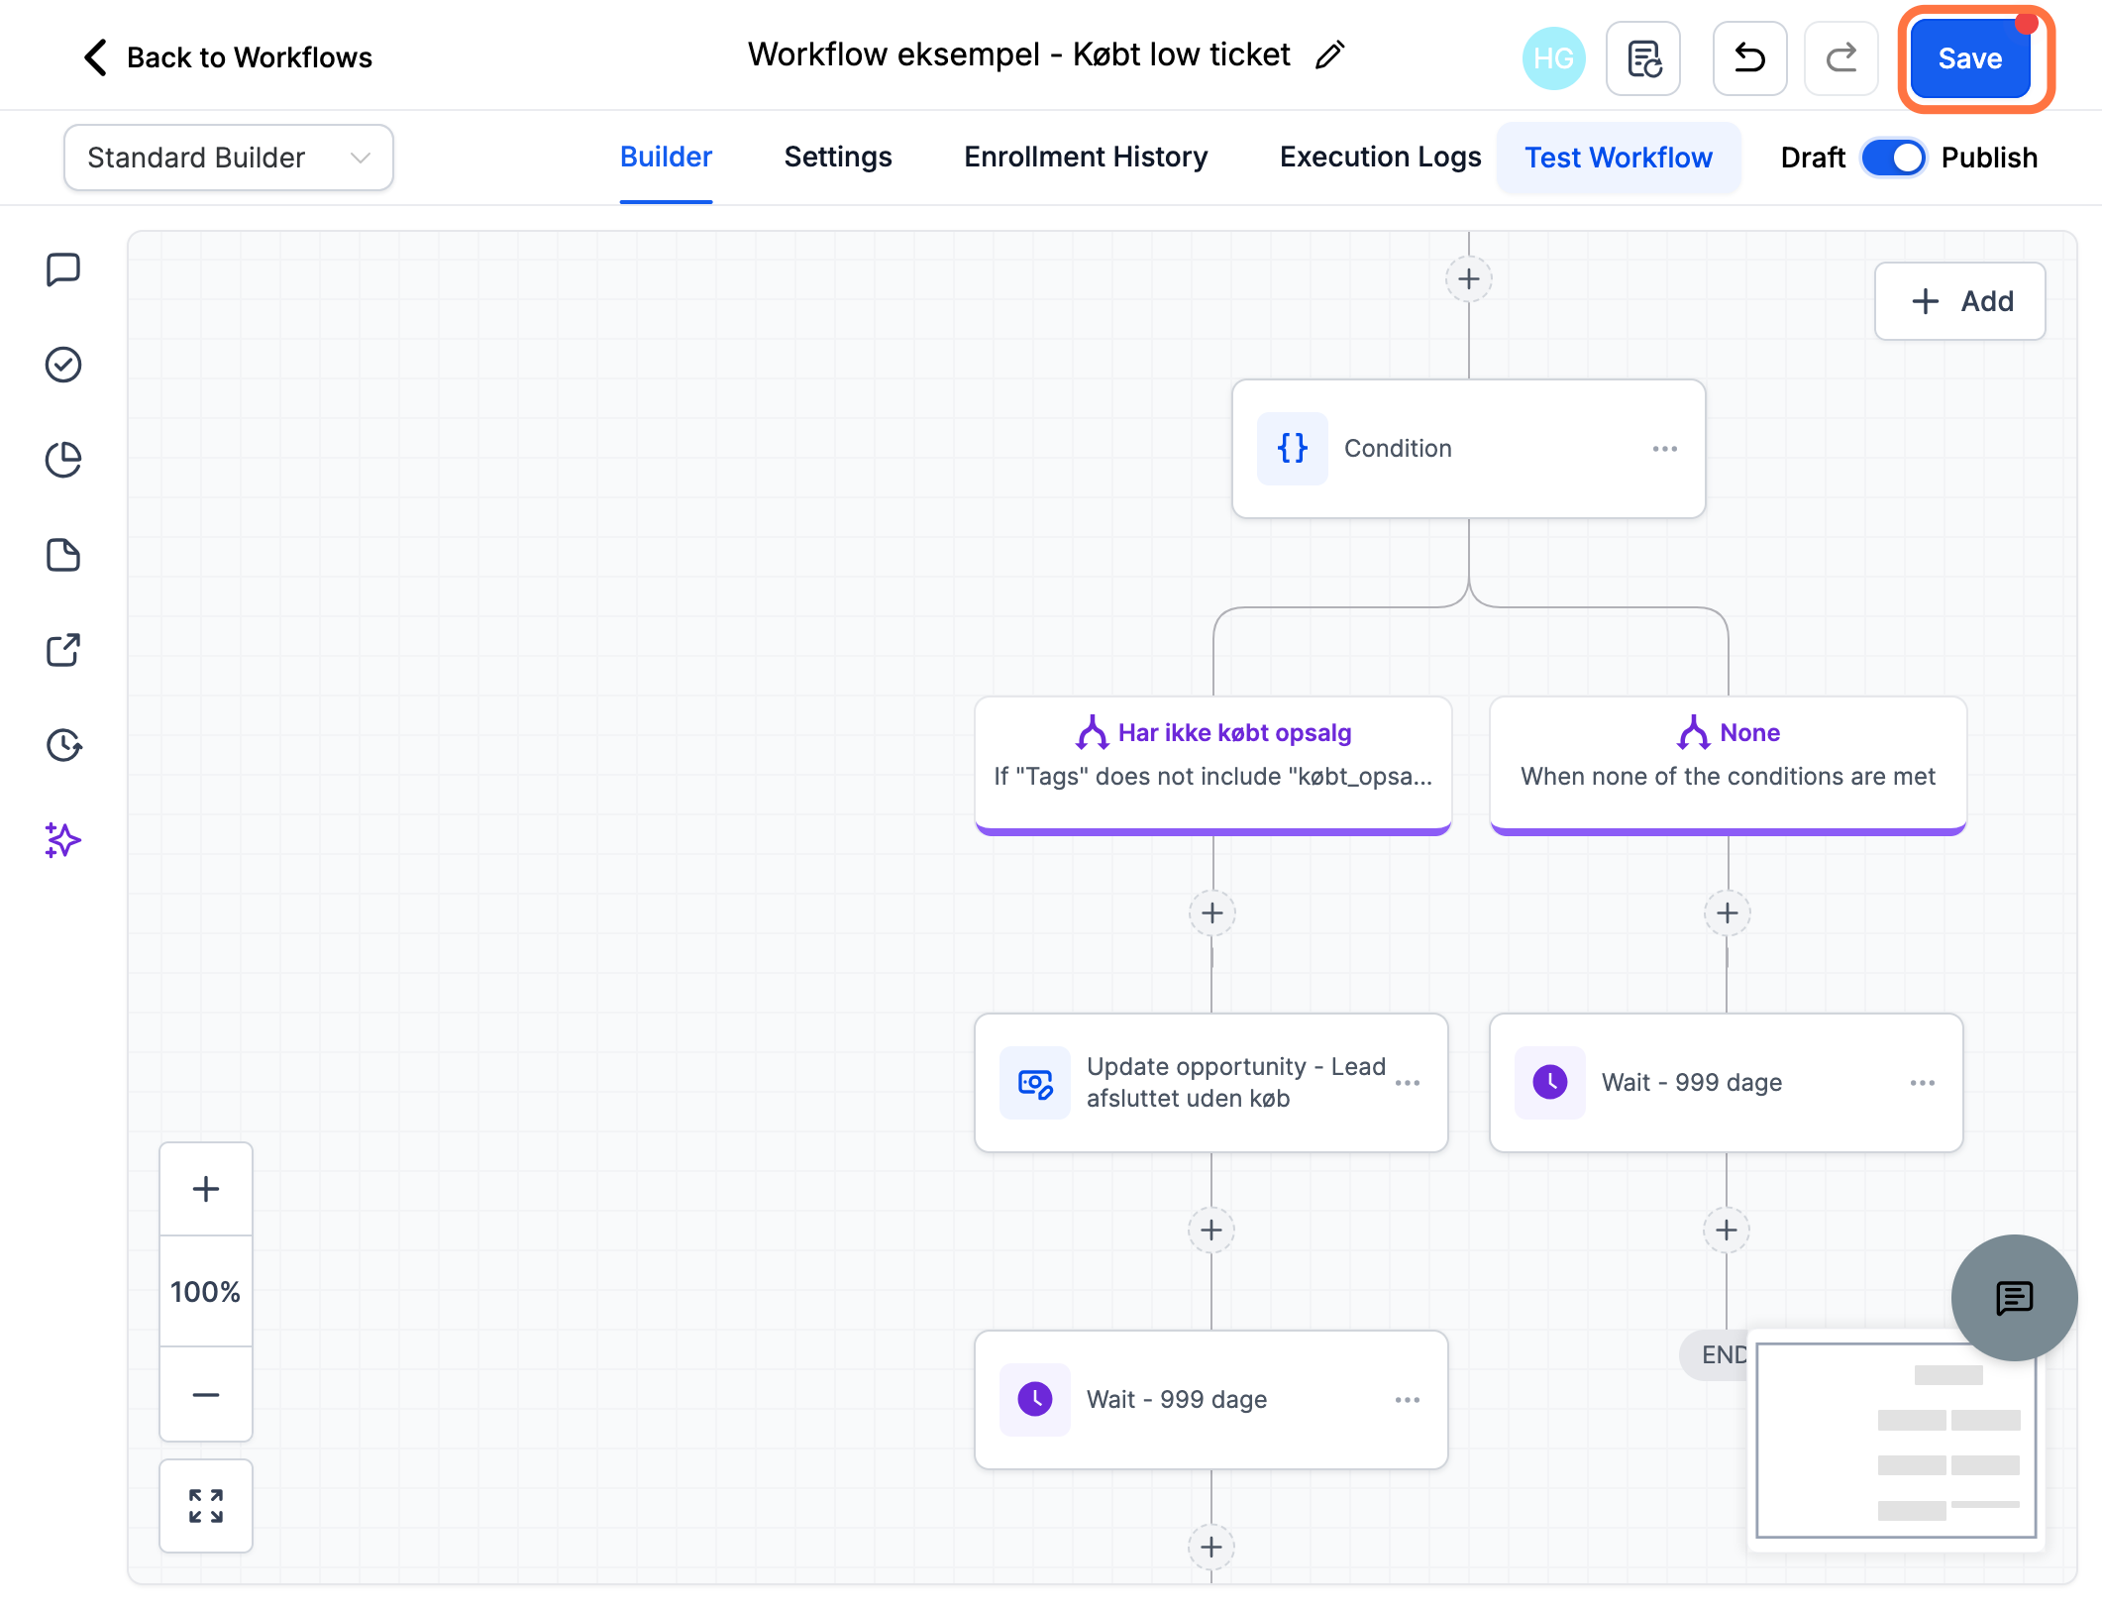The height and width of the screenshot is (1609, 2102).
Task: Open Update opportunity node options menu
Action: [1408, 1083]
